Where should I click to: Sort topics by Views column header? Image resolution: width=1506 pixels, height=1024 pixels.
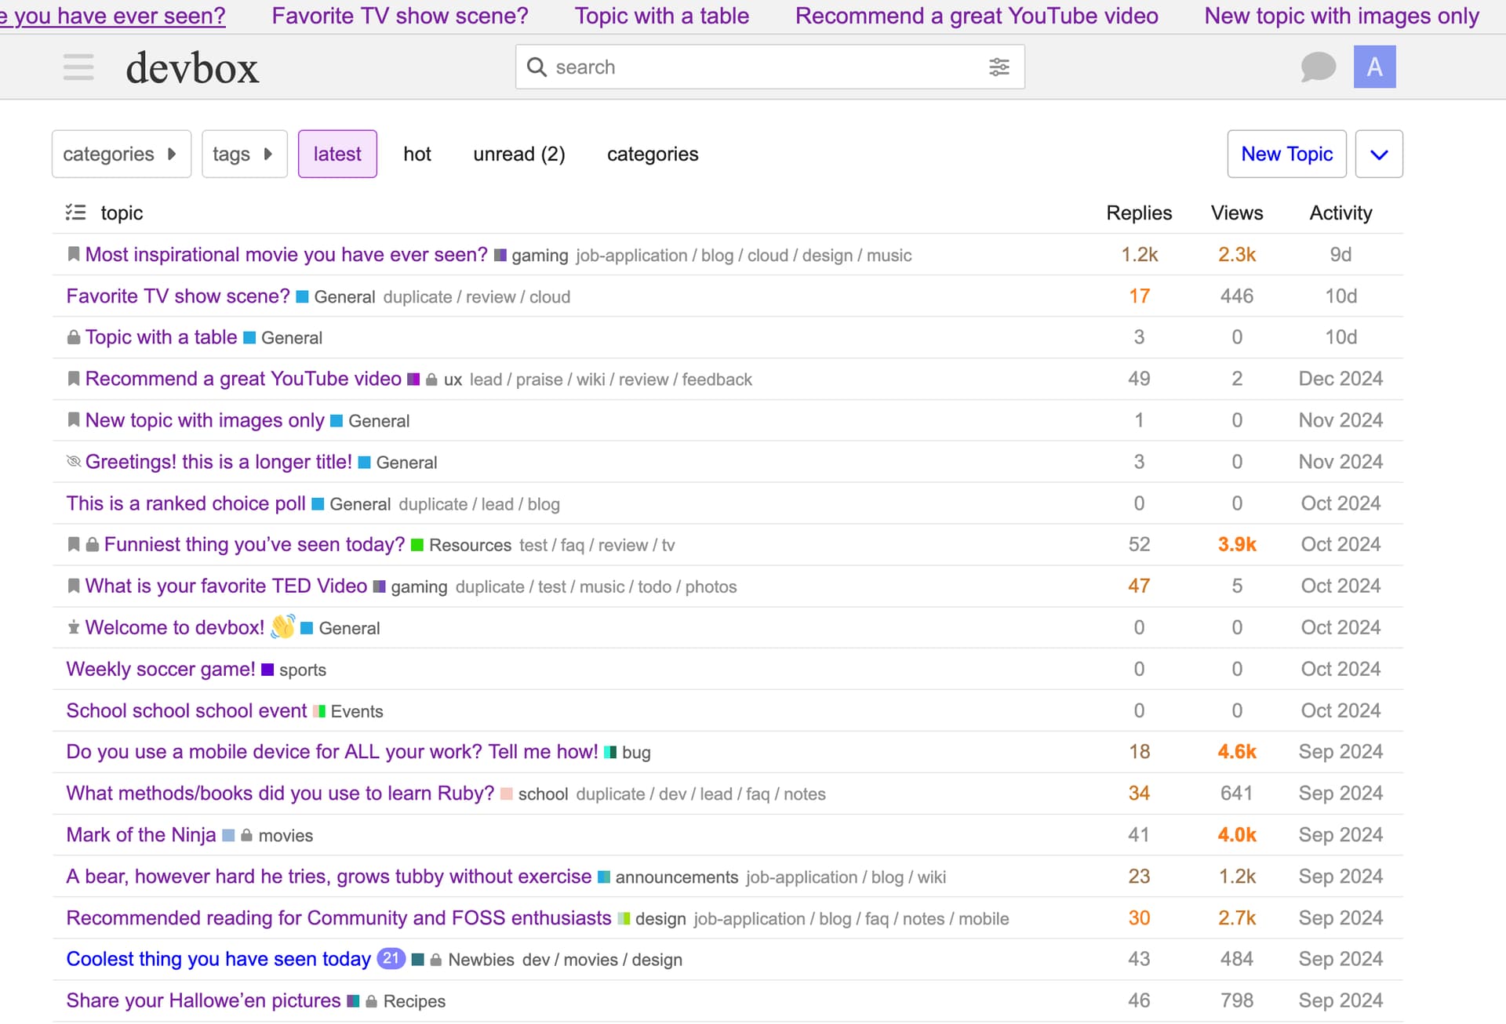(1236, 213)
